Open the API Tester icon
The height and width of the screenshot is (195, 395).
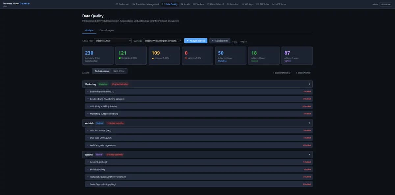257,4
